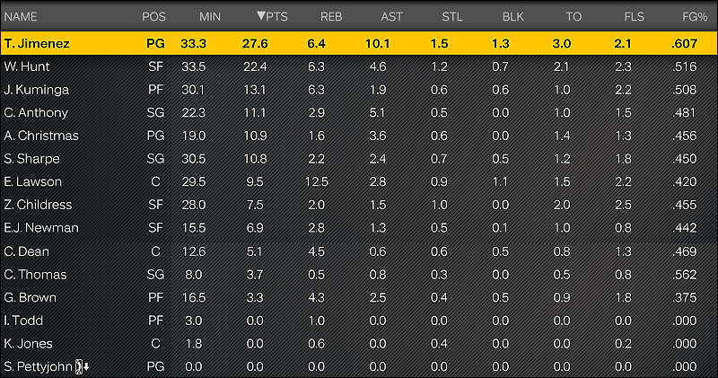
Task: Sort by the MIN column header
Action: [210, 17]
